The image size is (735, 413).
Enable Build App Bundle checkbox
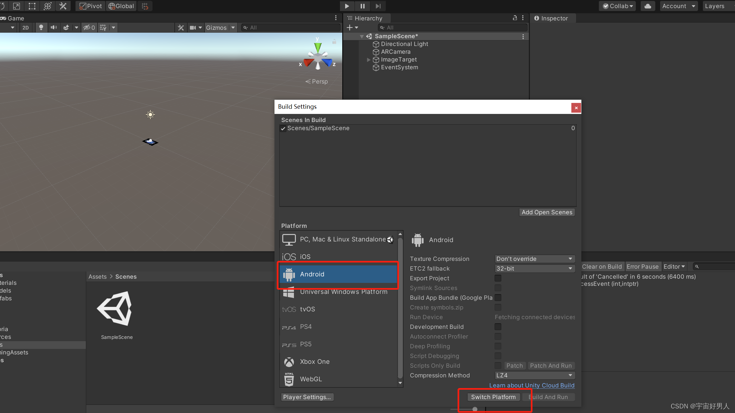click(x=498, y=298)
